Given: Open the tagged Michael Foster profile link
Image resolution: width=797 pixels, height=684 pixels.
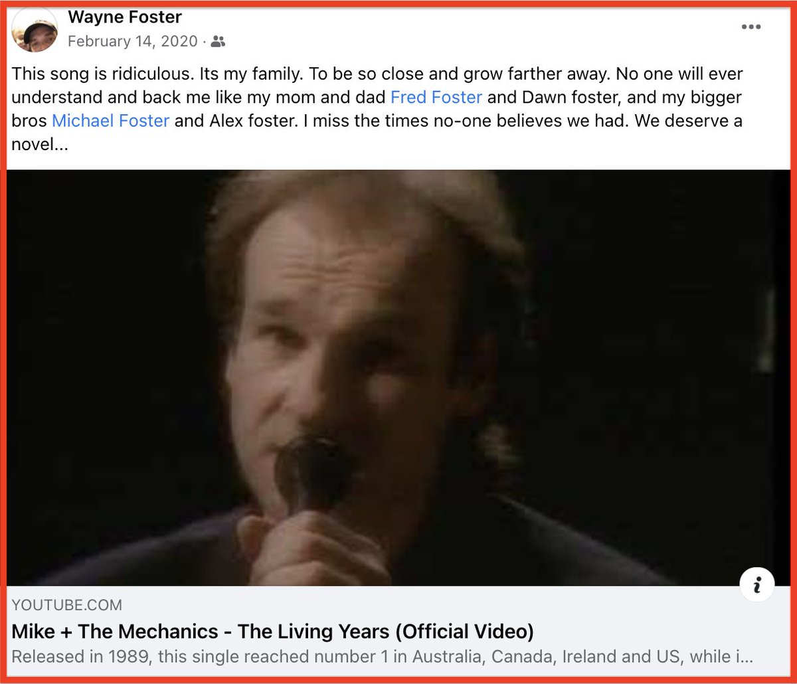Looking at the screenshot, I should [111, 121].
